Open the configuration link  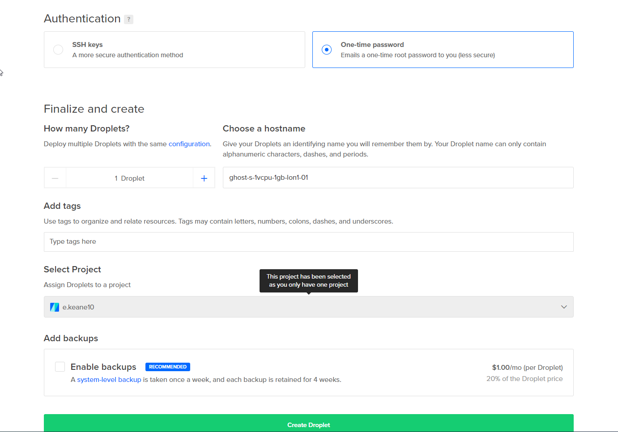pos(189,144)
